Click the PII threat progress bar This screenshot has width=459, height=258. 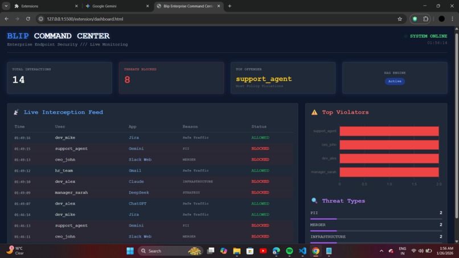pyautogui.click(x=376, y=219)
